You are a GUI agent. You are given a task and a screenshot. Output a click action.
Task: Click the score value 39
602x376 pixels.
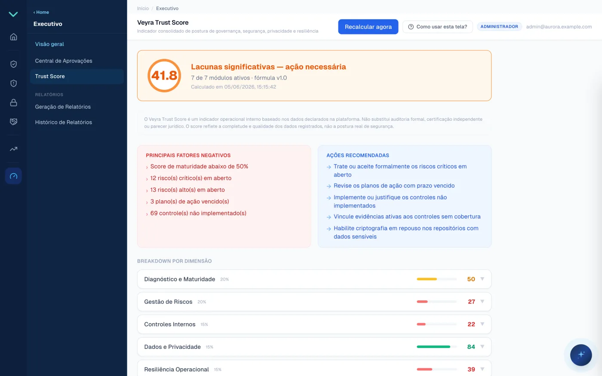[x=471, y=369]
